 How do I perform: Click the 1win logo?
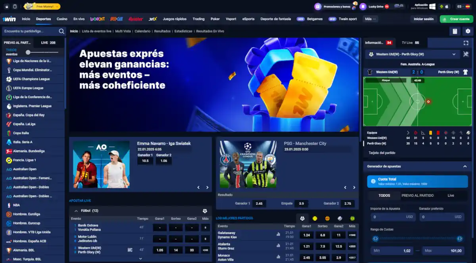click(9, 19)
